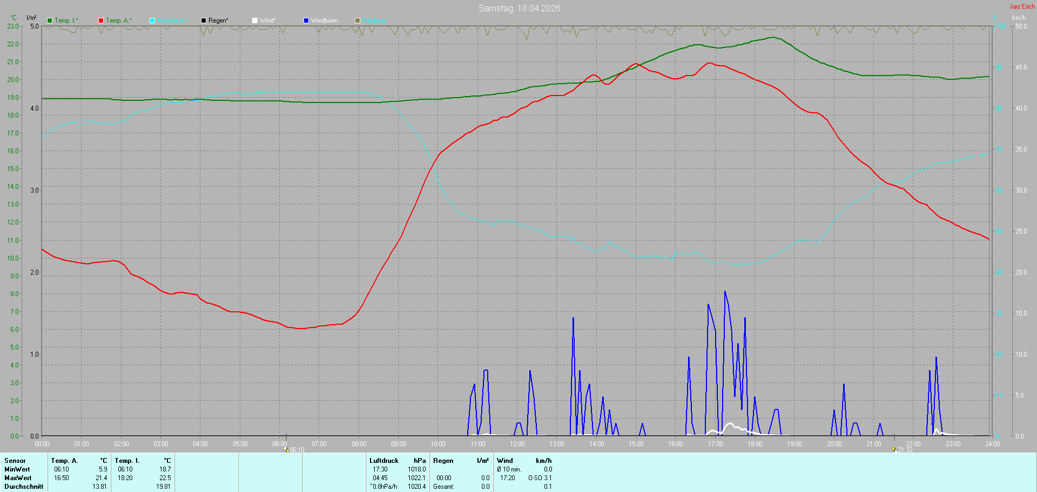Click the 'l/m²' axis unit label at the top left

point(31,18)
